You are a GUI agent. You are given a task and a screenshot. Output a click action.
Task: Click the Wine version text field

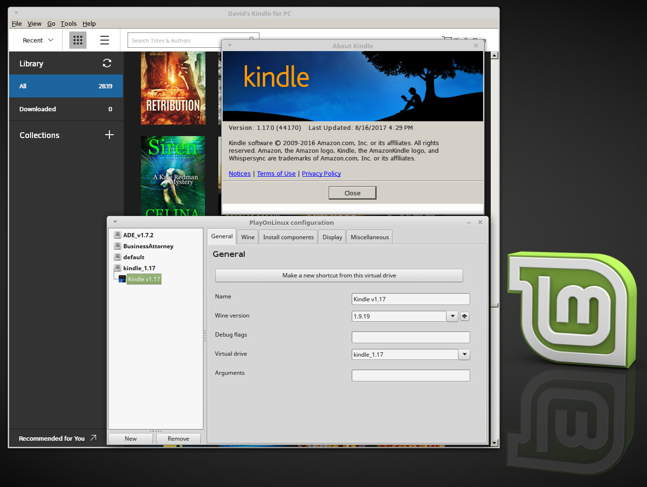coord(399,316)
